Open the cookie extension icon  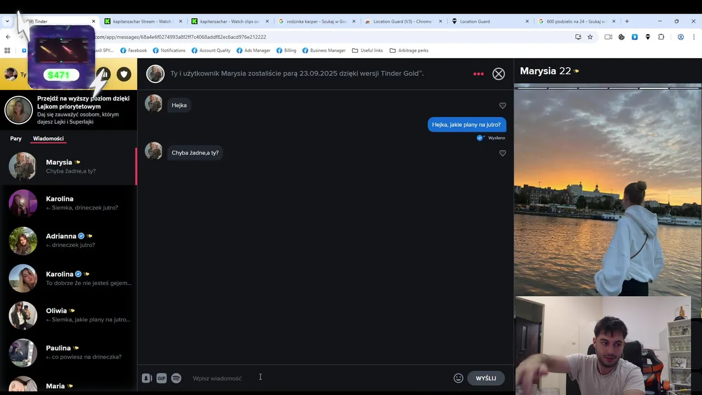[x=621, y=37]
